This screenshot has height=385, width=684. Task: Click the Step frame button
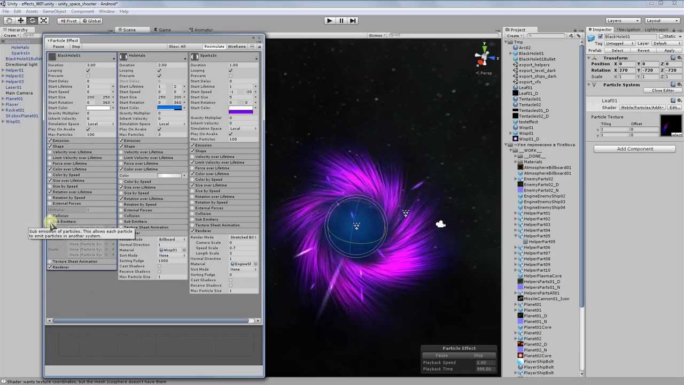tap(353, 20)
